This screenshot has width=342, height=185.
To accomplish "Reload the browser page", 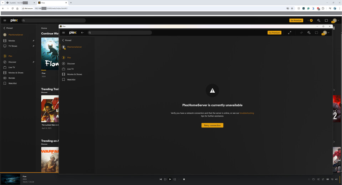I will click(12, 9).
